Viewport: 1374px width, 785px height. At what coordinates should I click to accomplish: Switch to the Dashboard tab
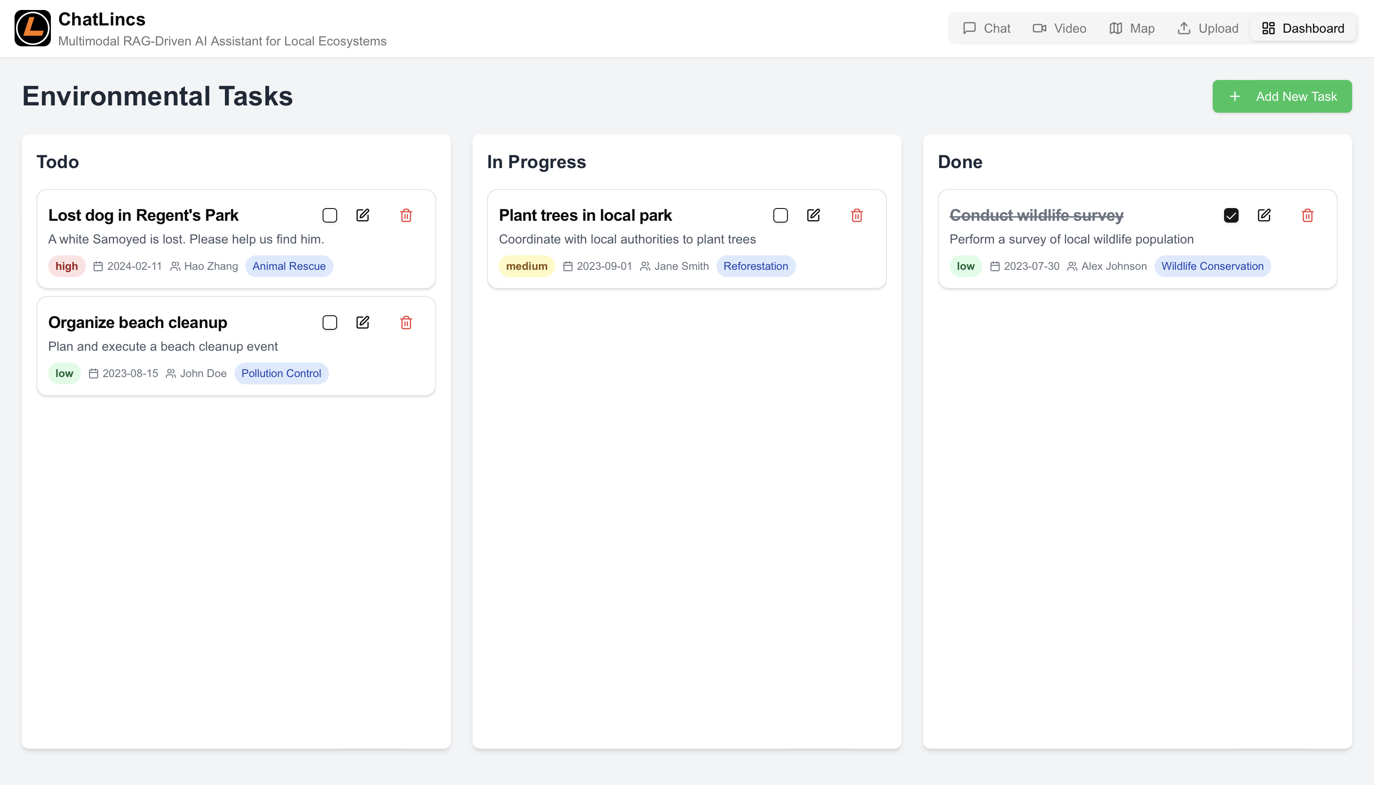pyautogui.click(x=1302, y=28)
